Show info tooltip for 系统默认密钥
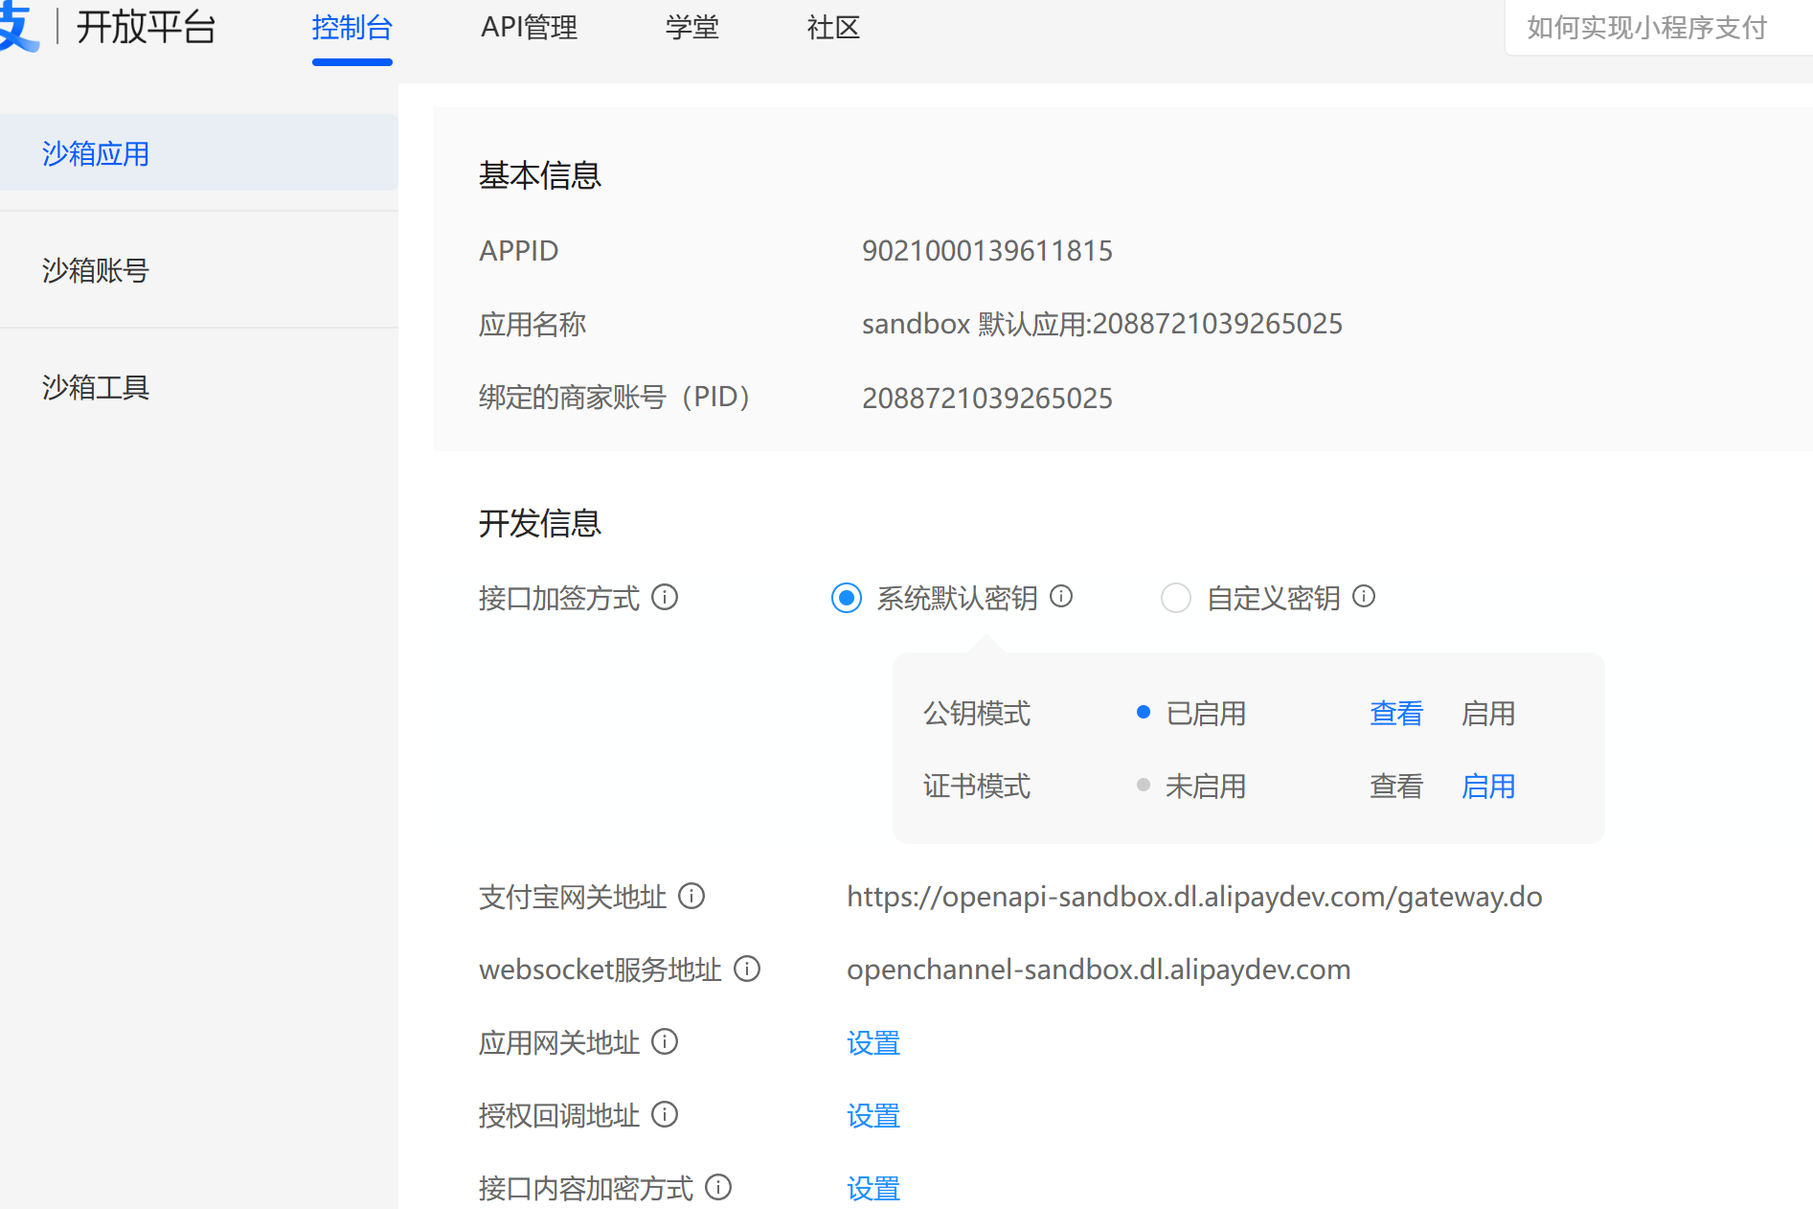This screenshot has width=1813, height=1209. point(1061,597)
